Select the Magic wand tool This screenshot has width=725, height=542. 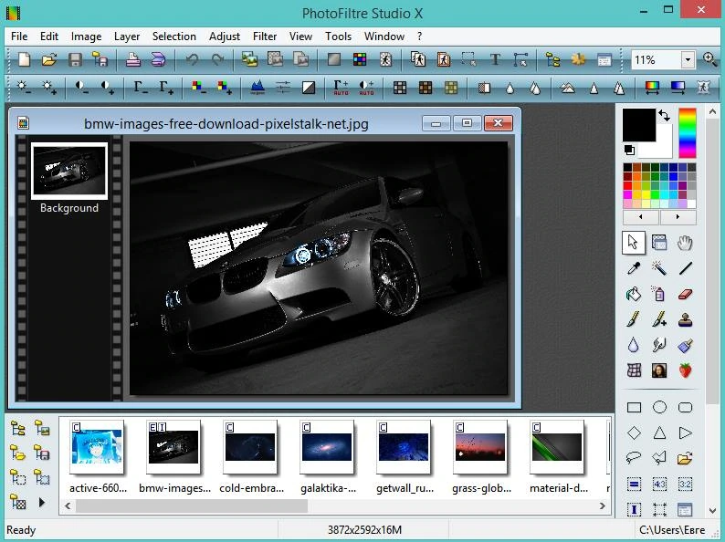[x=659, y=268]
